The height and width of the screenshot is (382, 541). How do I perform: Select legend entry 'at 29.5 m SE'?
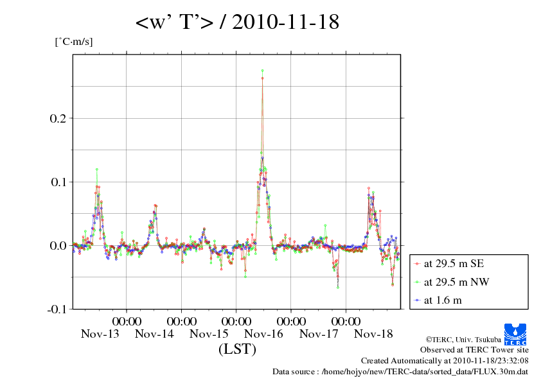(x=454, y=264)
